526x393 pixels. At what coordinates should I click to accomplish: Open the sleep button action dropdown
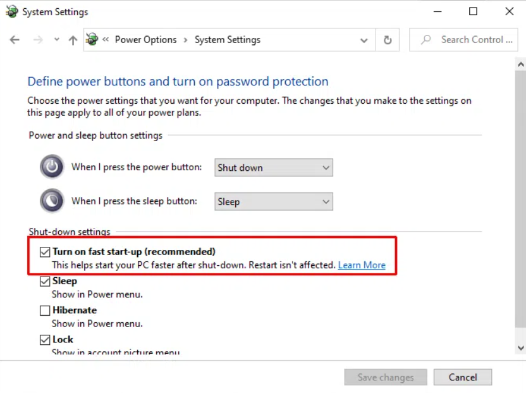274,201
